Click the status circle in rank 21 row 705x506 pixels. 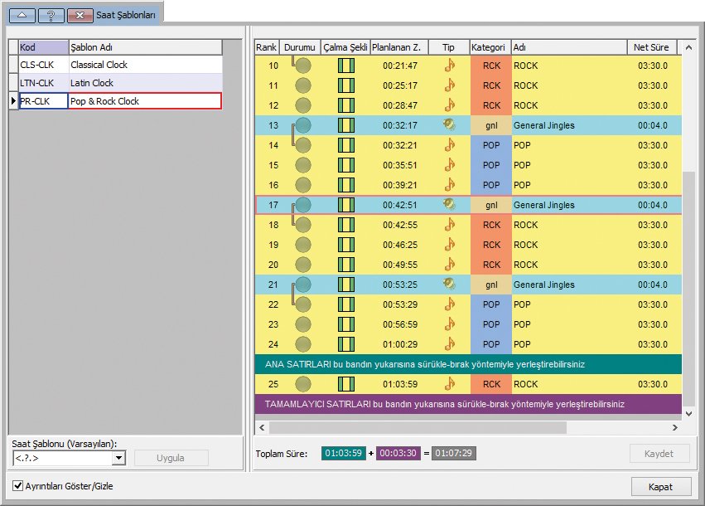(303, 285)
